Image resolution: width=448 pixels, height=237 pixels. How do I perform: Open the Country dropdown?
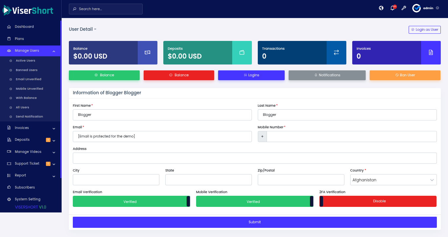click(393, 180)
